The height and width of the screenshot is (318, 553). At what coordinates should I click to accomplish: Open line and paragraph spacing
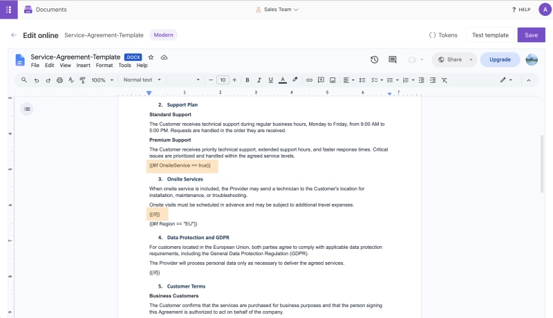362,80
